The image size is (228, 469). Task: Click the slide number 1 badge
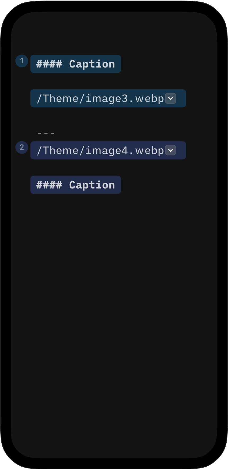pos(22,61)
